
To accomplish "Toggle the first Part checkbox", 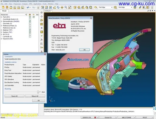I will point(30,17).
